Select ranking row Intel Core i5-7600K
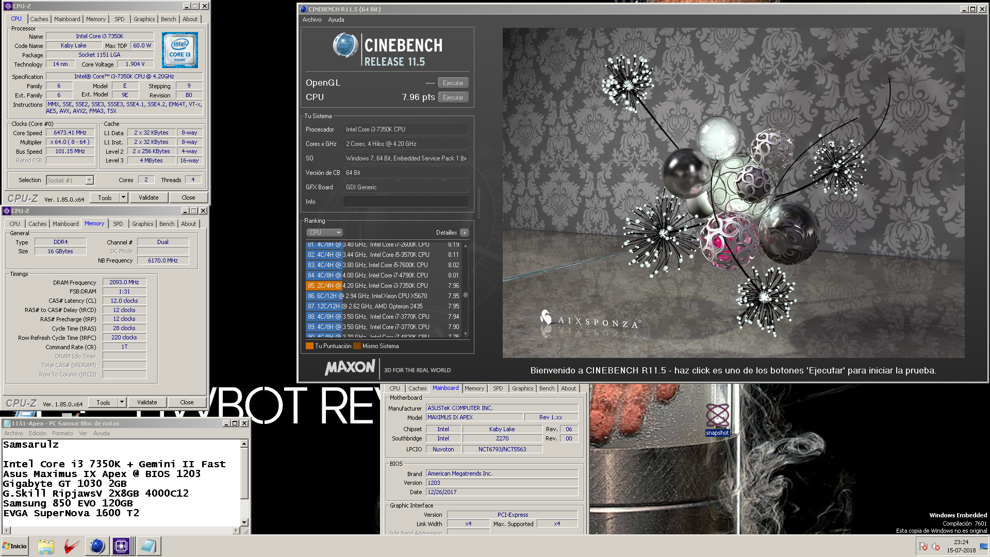Image resolution: width=990 pixels, height=557 pixels. [383, 265]
